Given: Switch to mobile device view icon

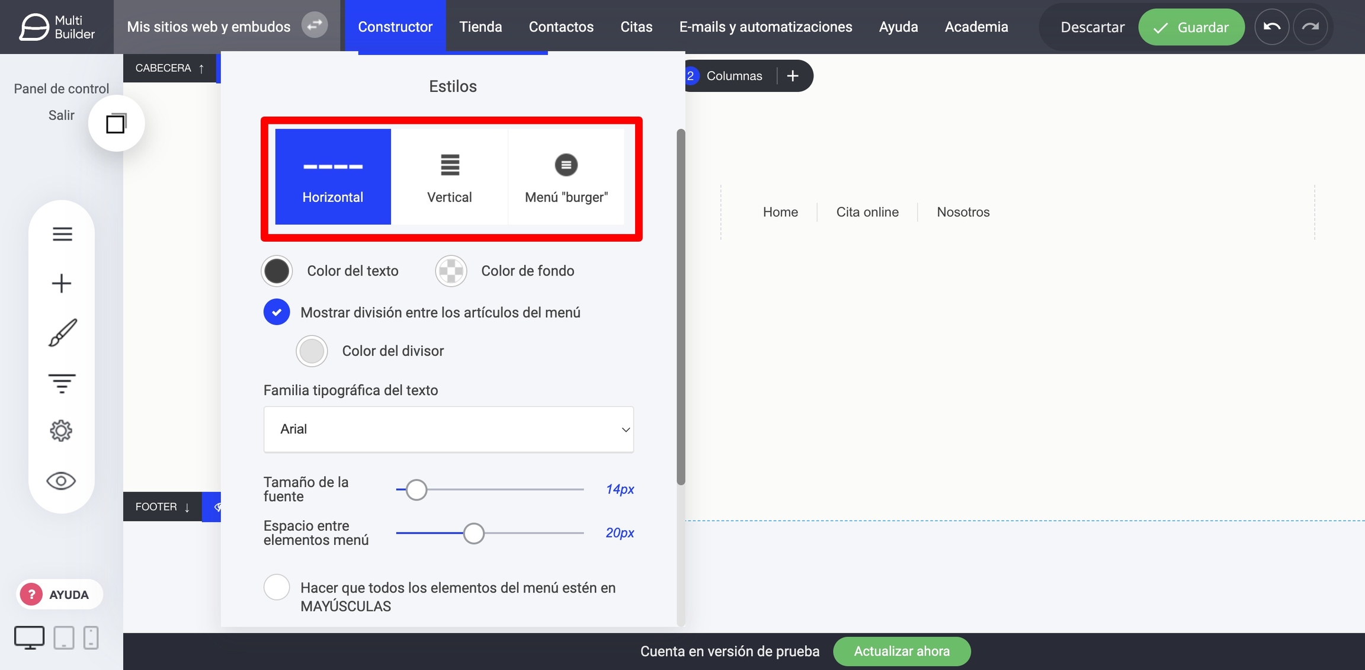Looking at the screenshot, I should pos(91,638).
